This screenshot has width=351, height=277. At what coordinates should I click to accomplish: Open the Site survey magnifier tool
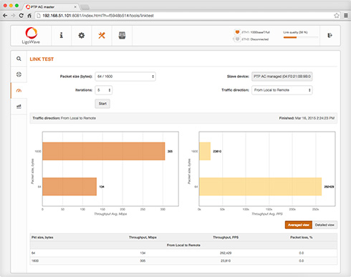[x=19, y=59]
